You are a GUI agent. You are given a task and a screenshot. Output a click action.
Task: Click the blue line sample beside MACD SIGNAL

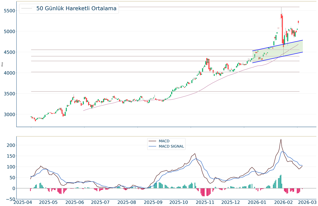click(153, 146)
